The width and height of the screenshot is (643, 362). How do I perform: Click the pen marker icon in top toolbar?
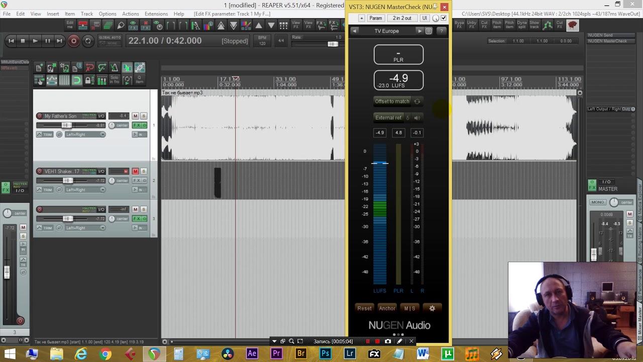point(121,25)
